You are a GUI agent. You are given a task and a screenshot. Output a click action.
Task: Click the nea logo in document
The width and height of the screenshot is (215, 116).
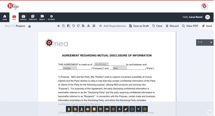(56, 43)
